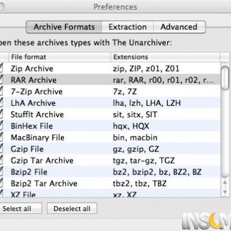Viewport: 231px width, 231px height.
Task: Click extensions 'tbz2, tbz, TBZ'
Action: pyautogui.click(x=140, y=184)
